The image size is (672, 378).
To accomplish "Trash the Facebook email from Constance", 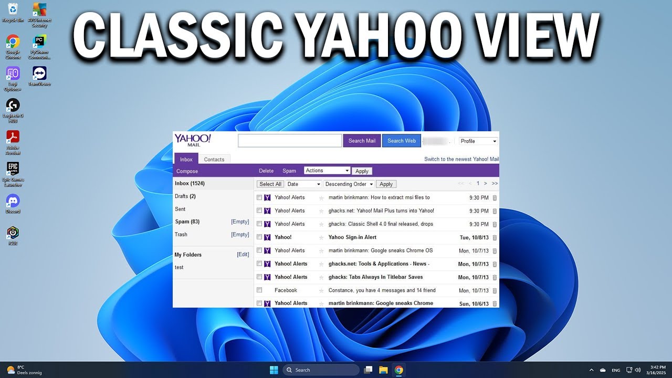I will coord(495,291).
